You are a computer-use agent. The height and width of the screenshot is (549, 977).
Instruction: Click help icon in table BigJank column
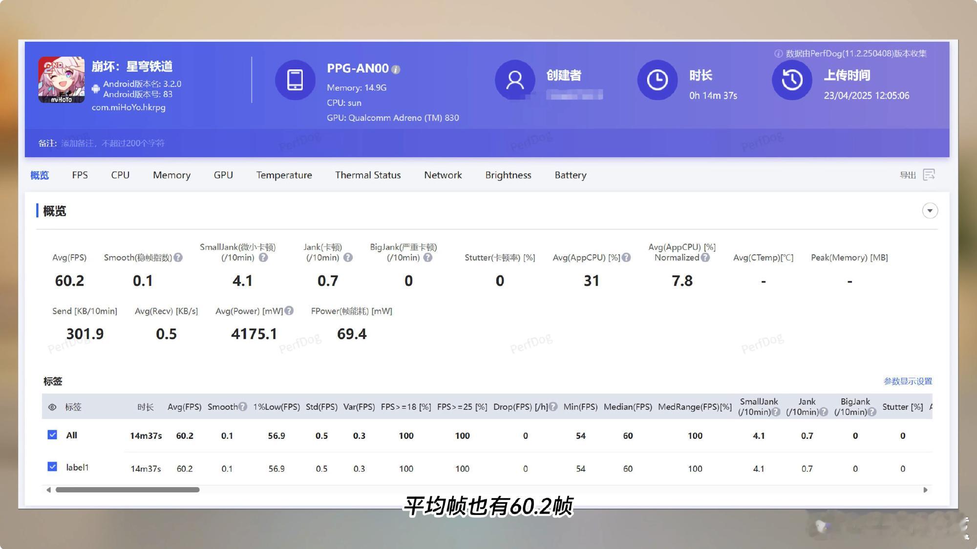click(872, 412)
